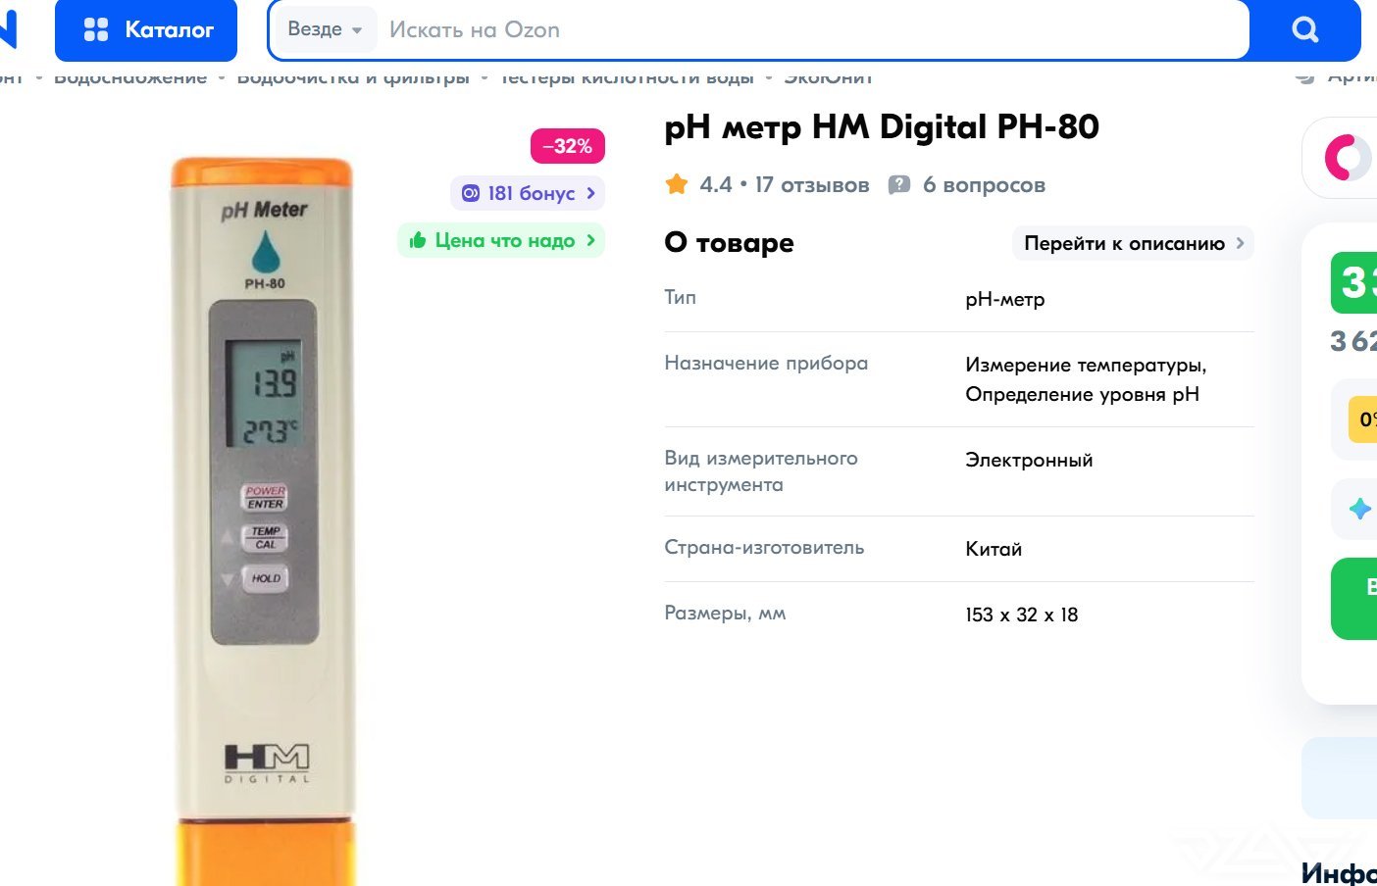The width and height of the screenshot is (1377, 886).
Task: Open the 6 вопросов link
Action: click(984, 185)
